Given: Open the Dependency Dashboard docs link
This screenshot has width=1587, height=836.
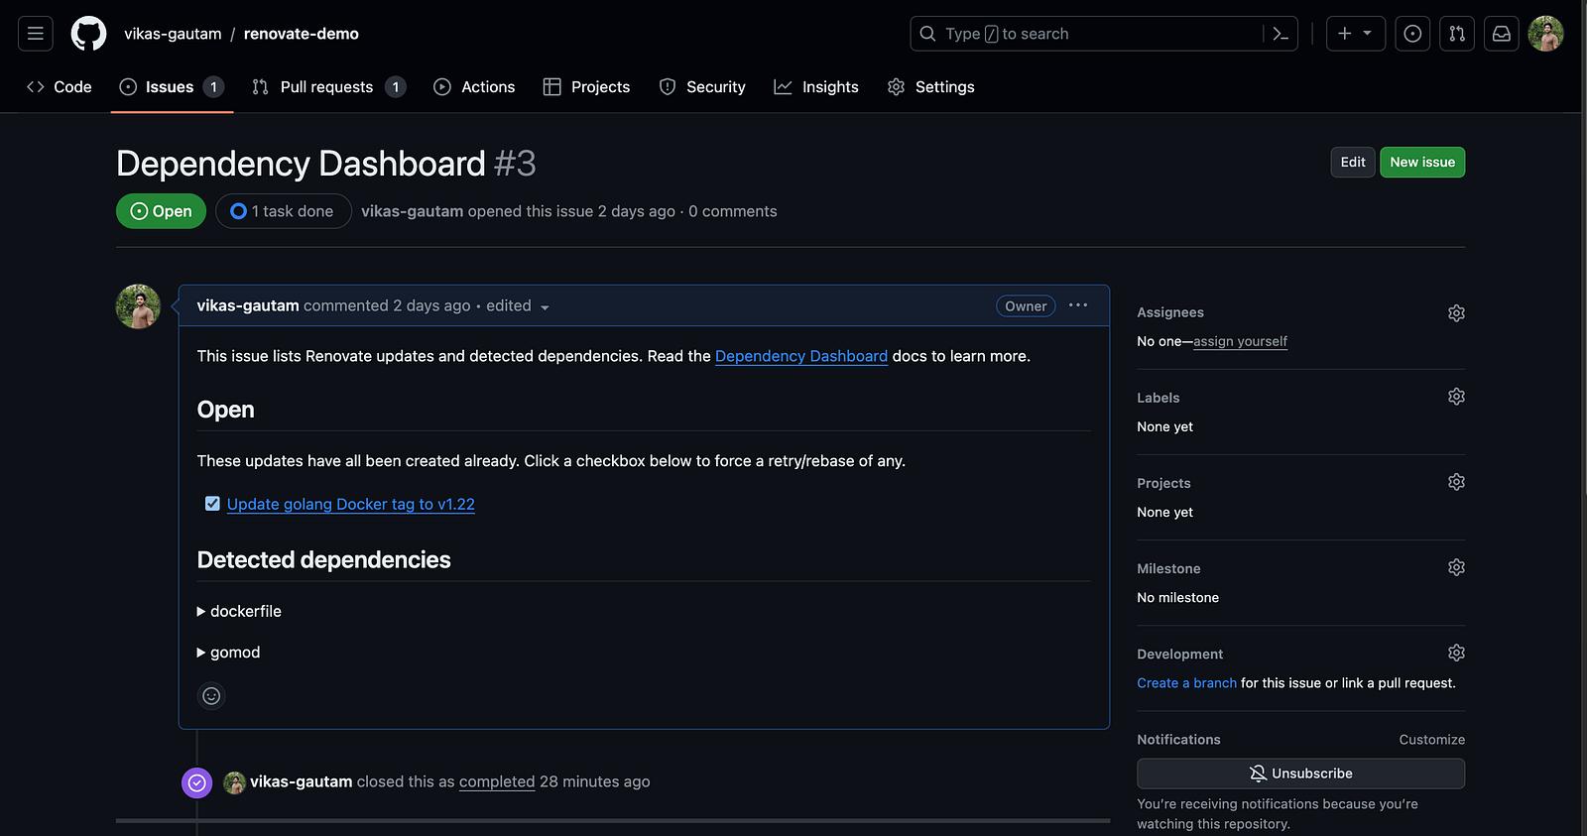Looking at the screenshot, I should [801, 356].
